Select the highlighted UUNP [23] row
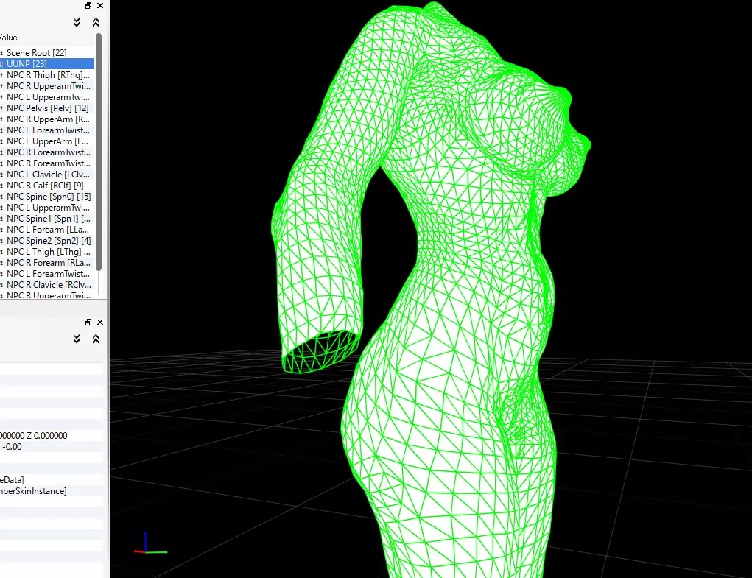 [x=47, y=64]
